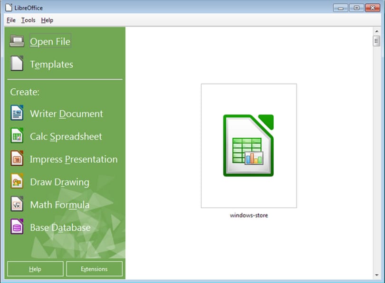Screen dimensions: 385x283
Task: Close the LibreOffice window
Action: 373,8
